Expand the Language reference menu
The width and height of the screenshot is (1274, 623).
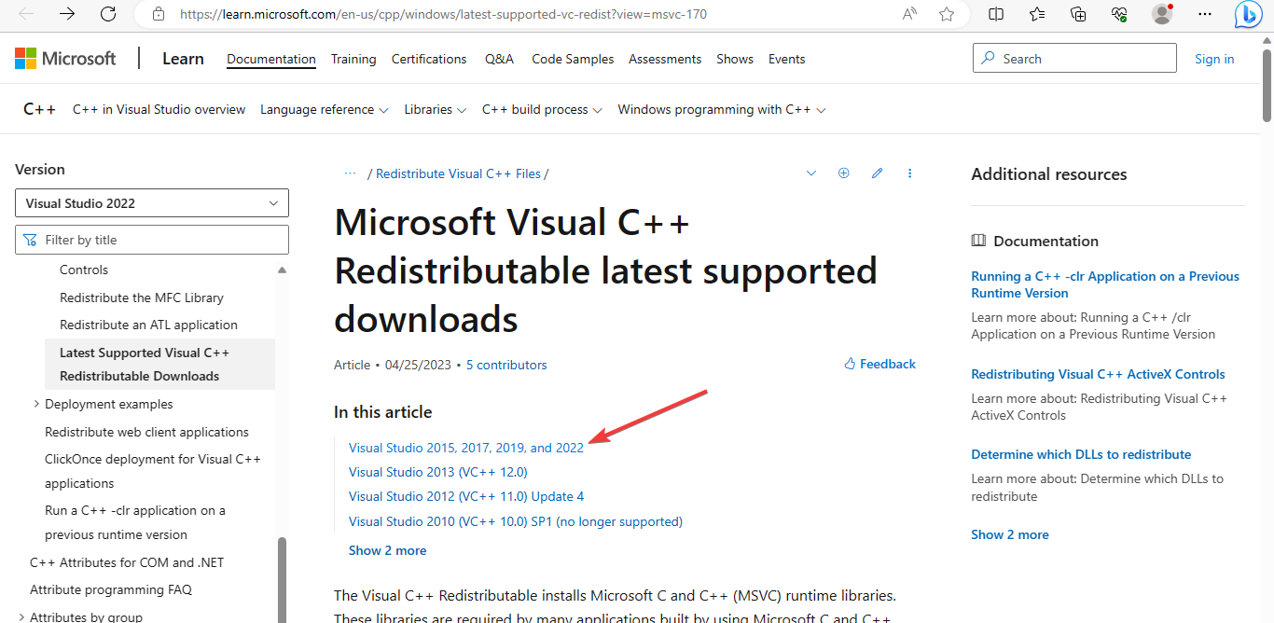(324, 109)
